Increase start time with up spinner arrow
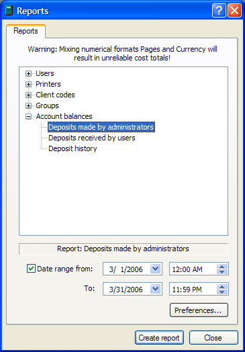 222,266
